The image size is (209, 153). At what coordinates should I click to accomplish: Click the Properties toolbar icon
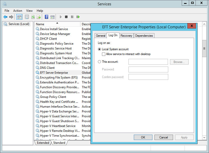(27, 17)
